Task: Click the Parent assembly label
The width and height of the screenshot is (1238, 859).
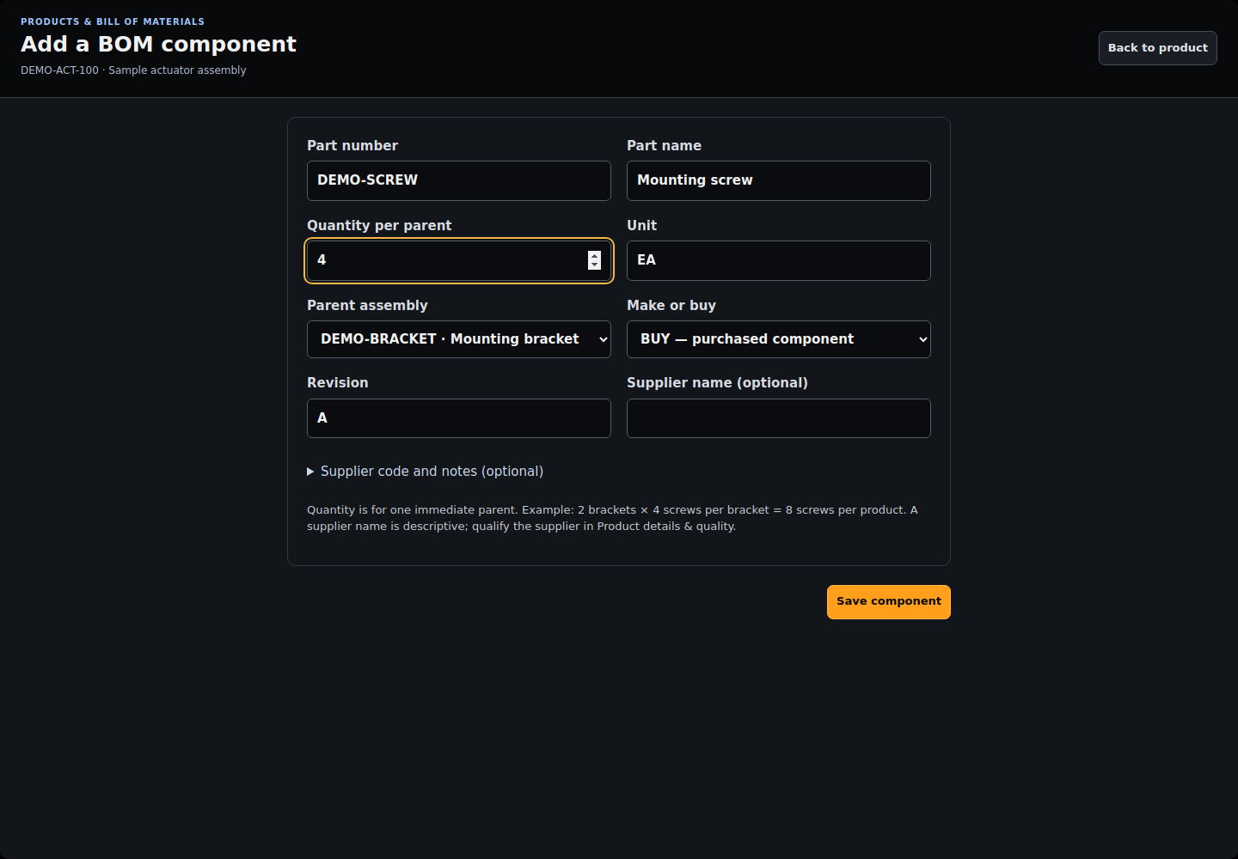Action: 367,306
